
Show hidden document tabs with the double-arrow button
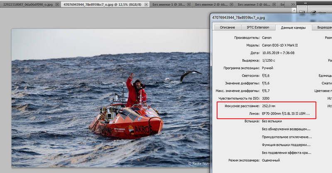293,5
